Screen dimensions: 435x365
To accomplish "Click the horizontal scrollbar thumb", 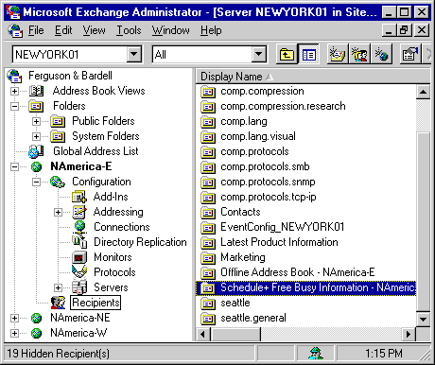I will coord(235,334).
